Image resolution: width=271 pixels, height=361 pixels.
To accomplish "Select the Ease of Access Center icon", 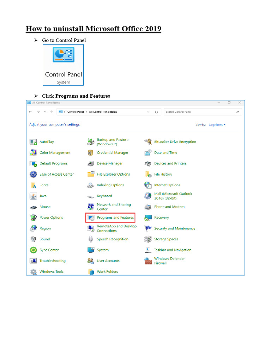I will [x=34, y=174].
